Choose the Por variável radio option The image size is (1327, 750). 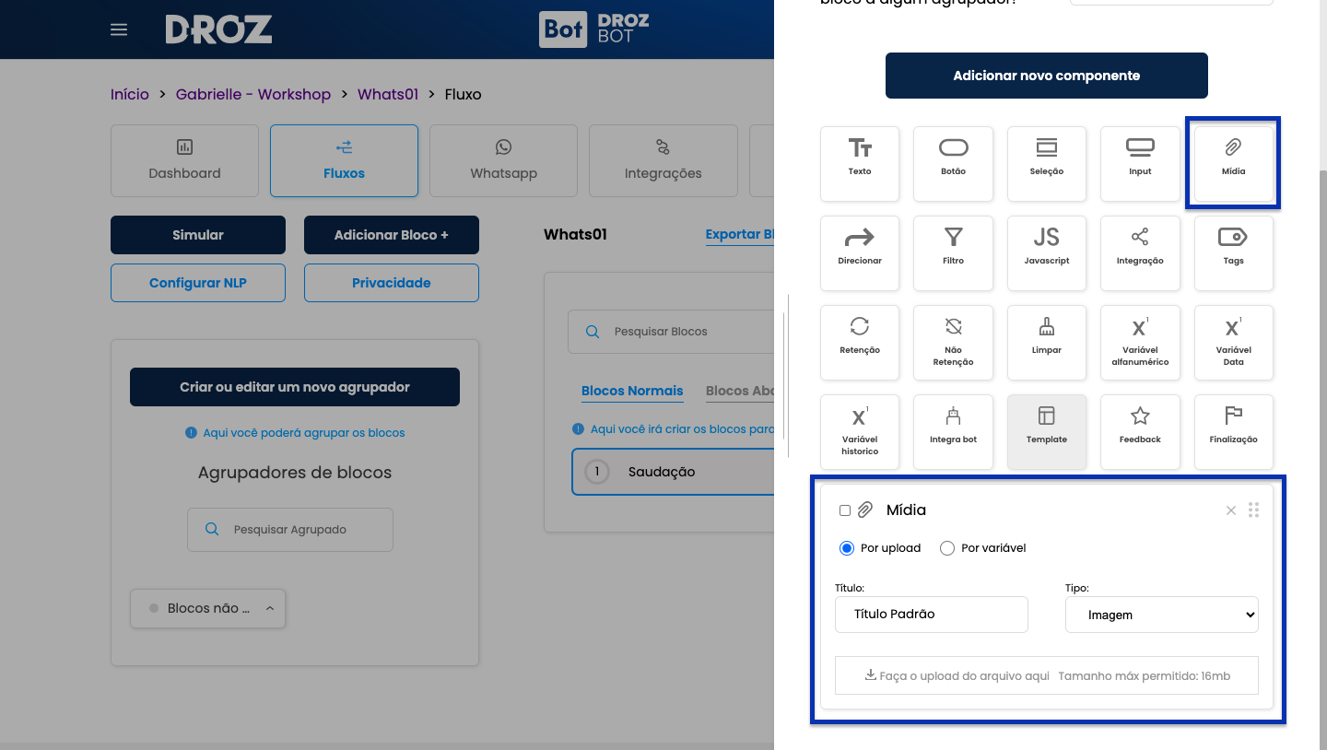947,548
